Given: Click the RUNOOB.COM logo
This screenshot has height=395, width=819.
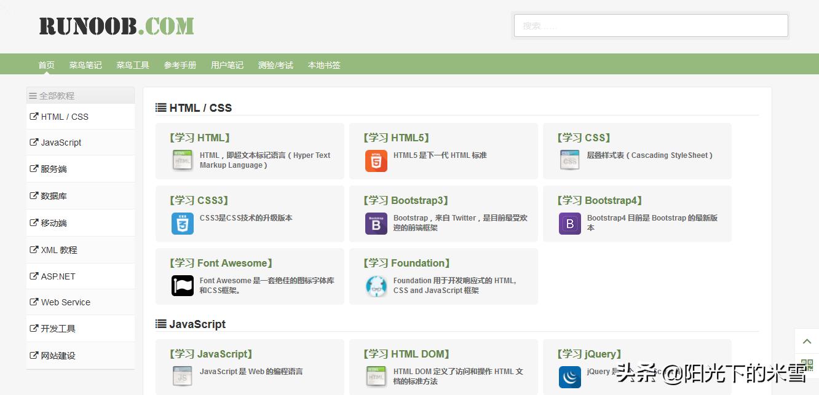Looking at the screenshot, I should (116, 26).
